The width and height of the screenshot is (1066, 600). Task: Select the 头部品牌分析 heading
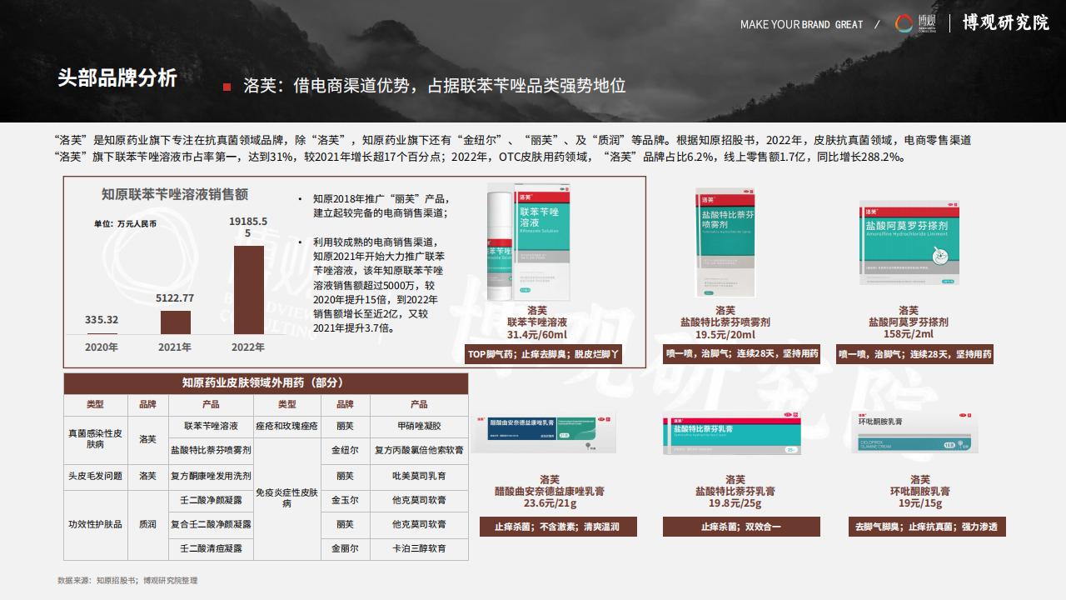(117, 77)
